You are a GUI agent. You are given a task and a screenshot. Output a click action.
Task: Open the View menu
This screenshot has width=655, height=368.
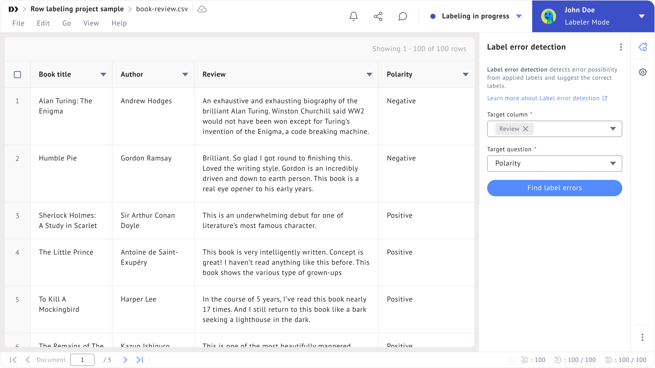pos(91,23)
